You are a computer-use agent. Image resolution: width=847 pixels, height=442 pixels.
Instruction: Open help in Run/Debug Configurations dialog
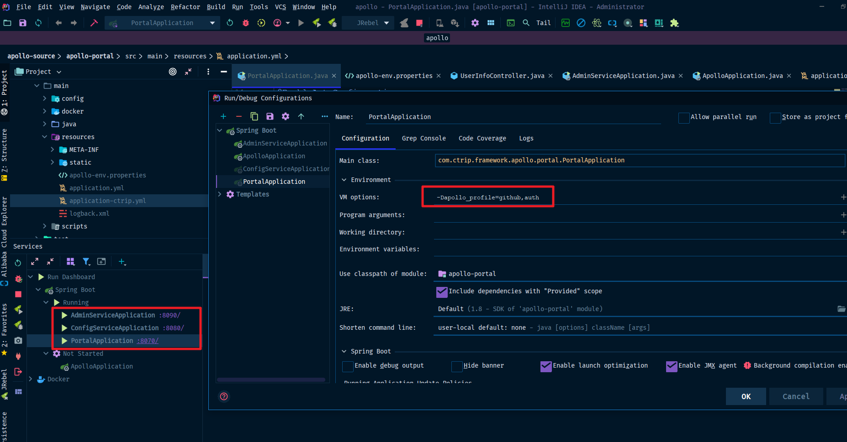tap(223, 396)
